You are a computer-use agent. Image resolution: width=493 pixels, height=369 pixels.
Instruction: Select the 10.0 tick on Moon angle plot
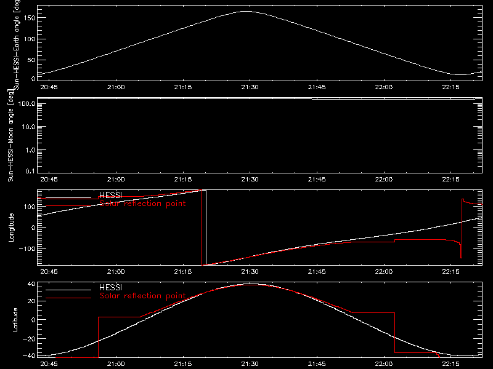29,127
